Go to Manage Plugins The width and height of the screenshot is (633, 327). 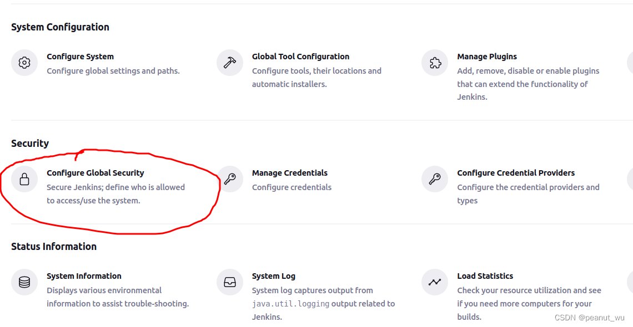pos(487,57)
